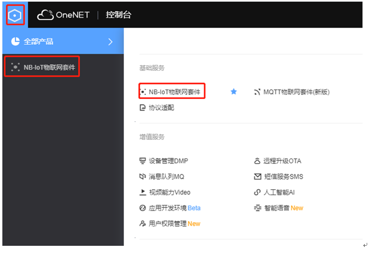Click the 设备管理DMP icon

143,161
